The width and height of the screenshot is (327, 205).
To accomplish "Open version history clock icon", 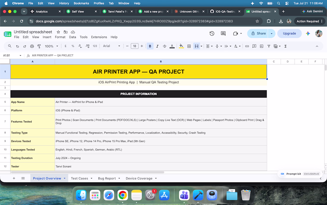I will [212, 33].
